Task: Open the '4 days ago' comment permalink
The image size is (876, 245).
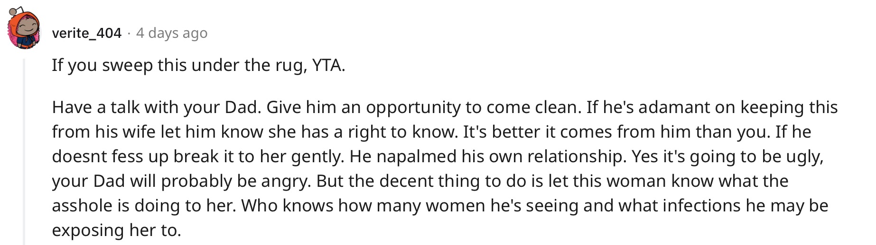Action: [x=172, y=33]
